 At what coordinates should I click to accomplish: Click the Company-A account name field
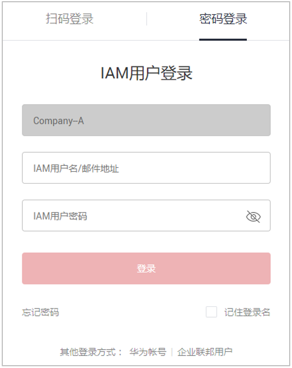coord(146,120)
